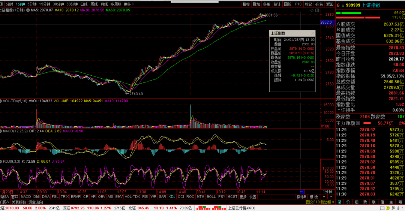Click the yellow coin icon in status bar
This screenshot has height=211, width=405.
(x=388, y=208)
